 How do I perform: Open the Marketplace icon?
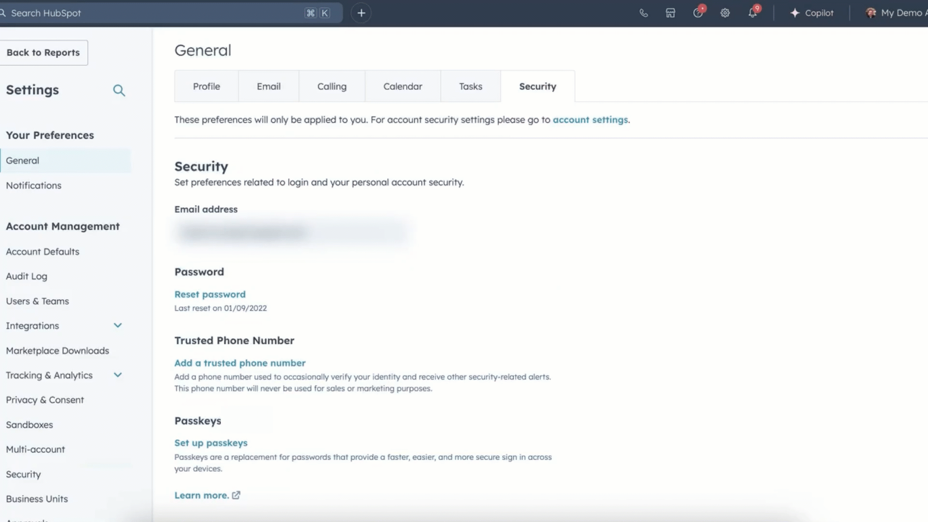(670, 13)
